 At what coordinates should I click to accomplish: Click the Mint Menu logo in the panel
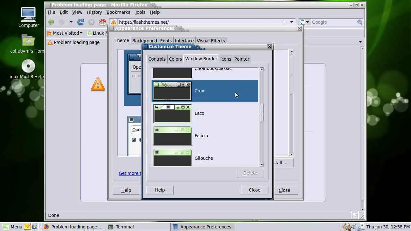6,227
